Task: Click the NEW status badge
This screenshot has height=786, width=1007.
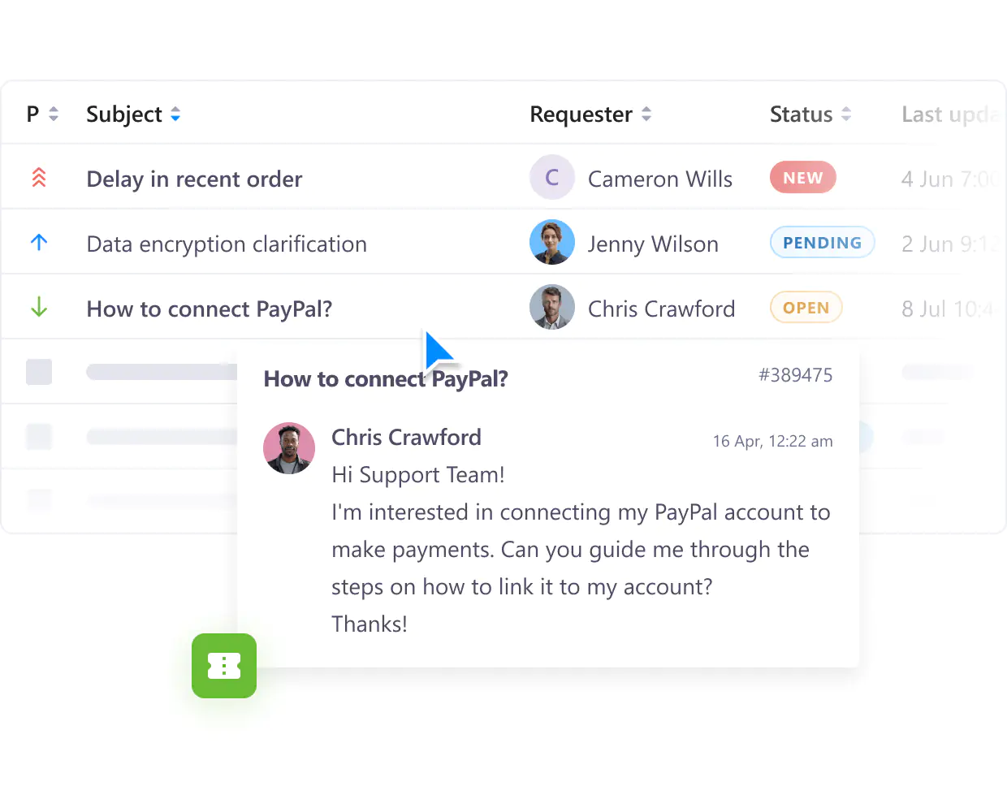Action: [x=803, y=177]
